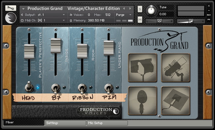Open the Purge dropdown menu
Image resolution: width=215 pixels, height=130 pixels.
click(124, 15)
